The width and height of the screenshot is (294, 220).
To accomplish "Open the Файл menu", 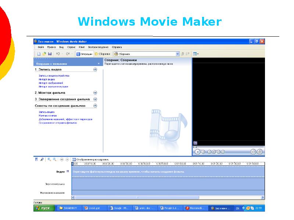I will pos(41,47).
